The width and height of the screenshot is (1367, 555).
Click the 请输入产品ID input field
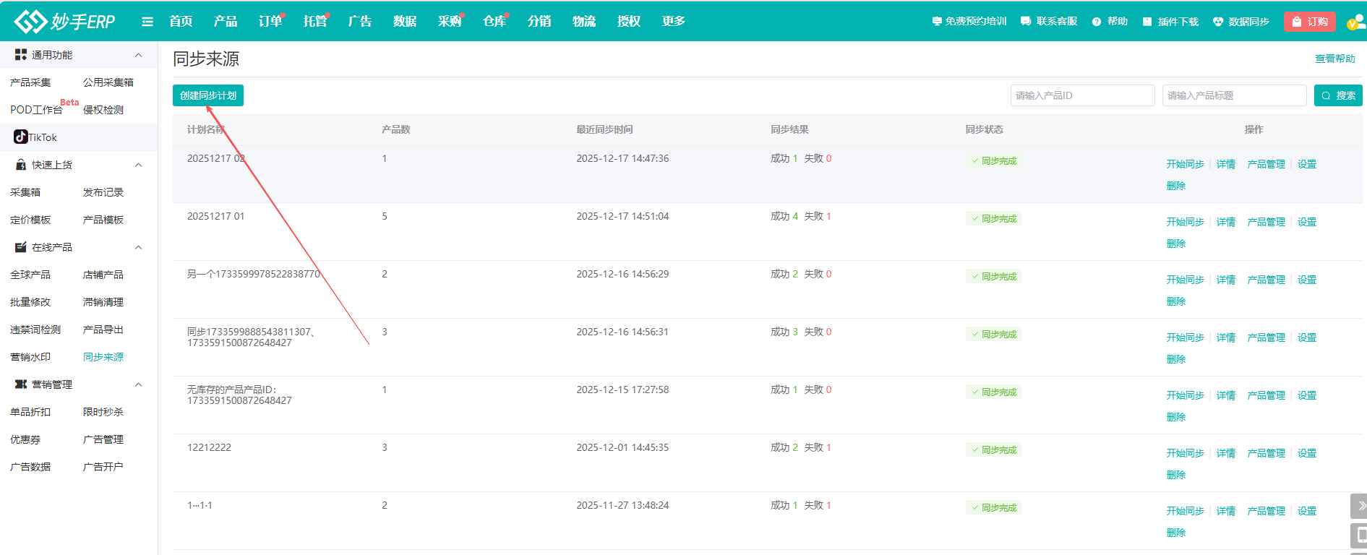pyautogui.click(x=1082, y=95)
